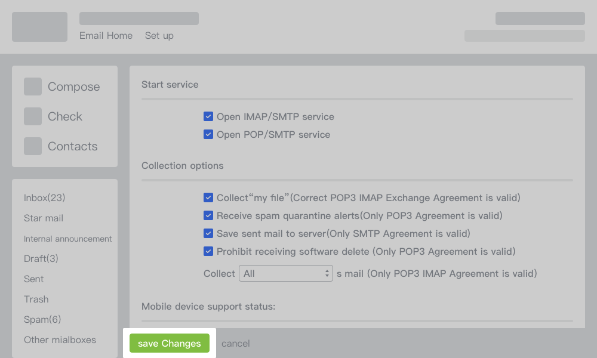Toggle Prohibit receiving software delete checkbox
This screenshot has height=358, width=597.
pyautogui.click(x=208, y=251)
